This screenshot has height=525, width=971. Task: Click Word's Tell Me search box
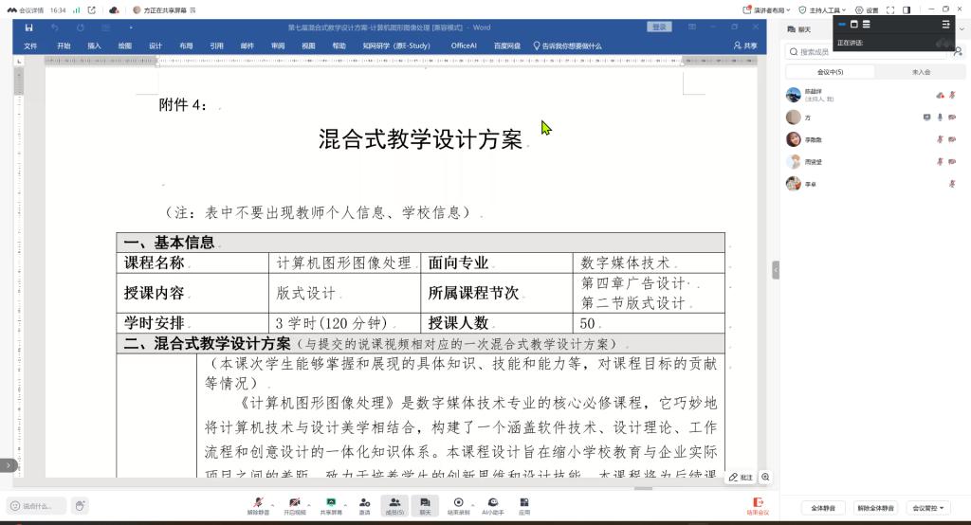(x=567, y=45)
